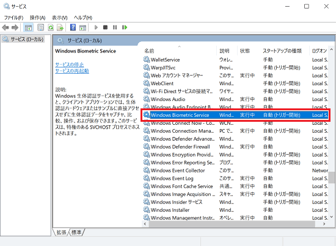This screenshot has height=246, width=336.
Task: Toggle the action pane toolbar icon
Action: tap(82, 27)
